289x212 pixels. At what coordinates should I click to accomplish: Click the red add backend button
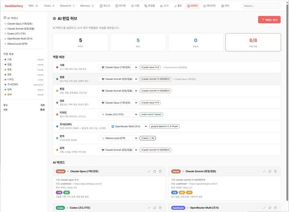[x=269, y=20]
